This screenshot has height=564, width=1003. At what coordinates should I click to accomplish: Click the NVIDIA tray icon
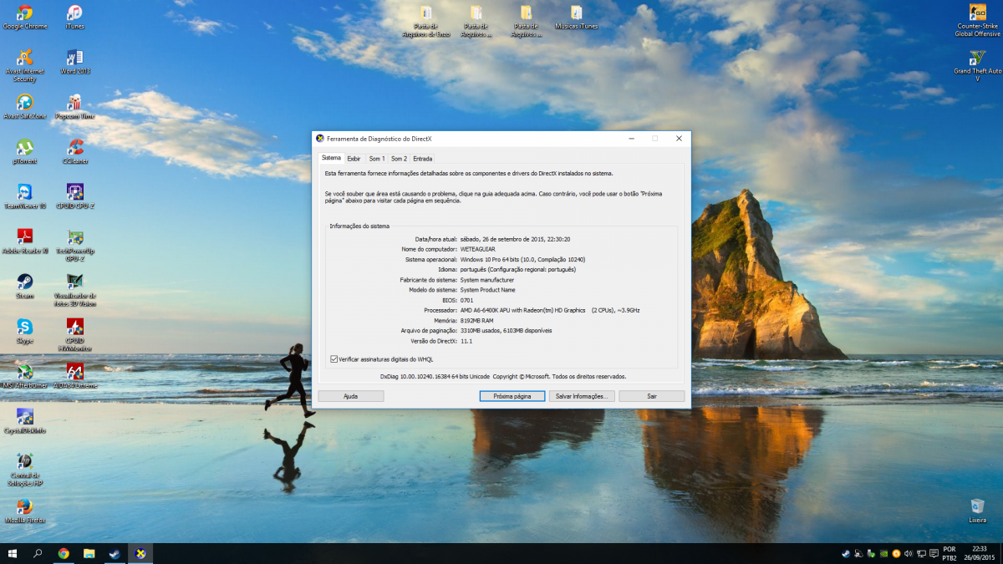click(x=884, y=553)
